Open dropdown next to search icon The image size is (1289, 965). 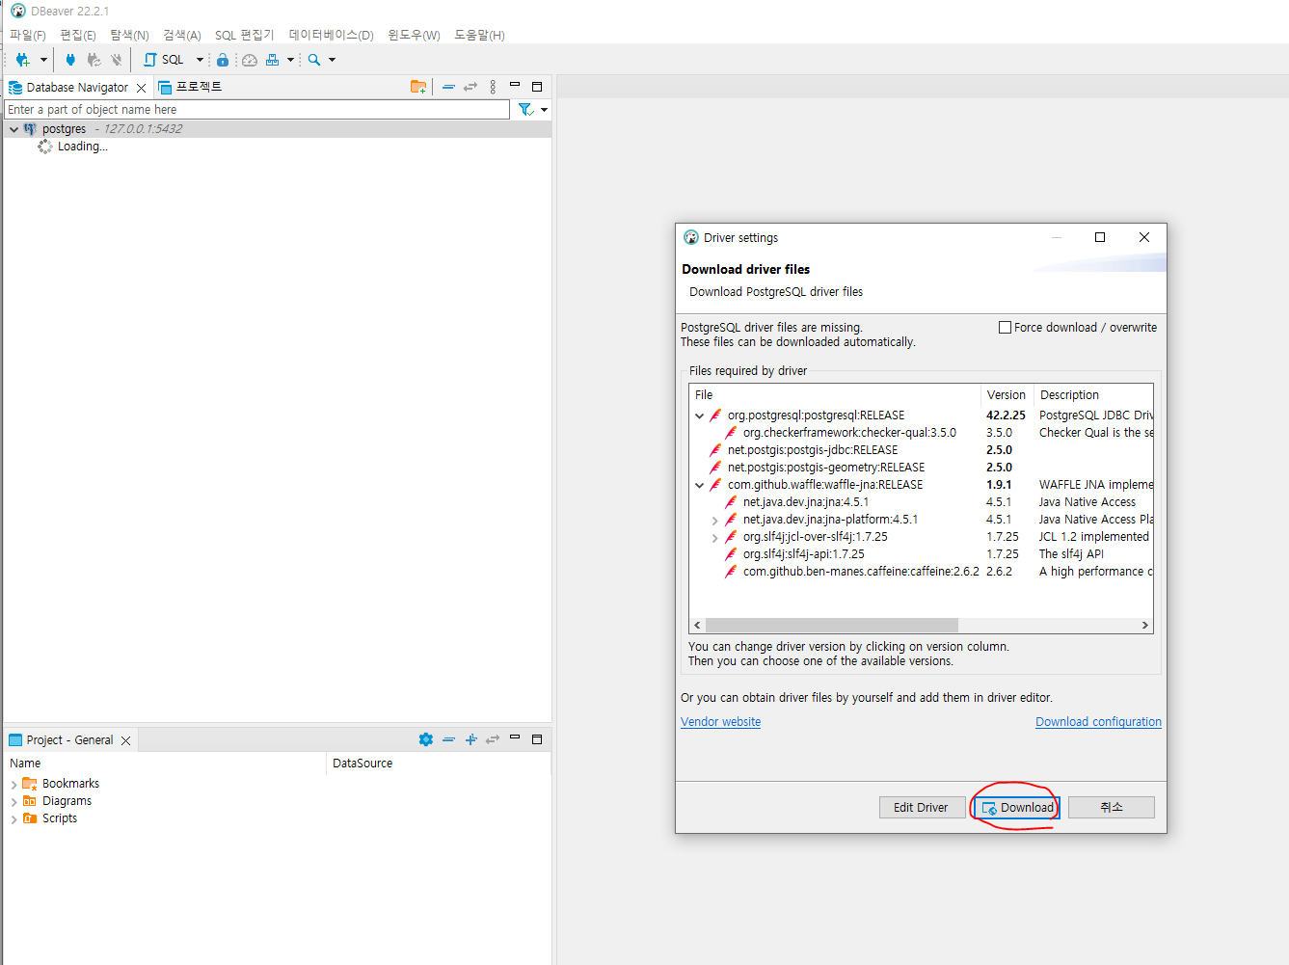[333, 60]
